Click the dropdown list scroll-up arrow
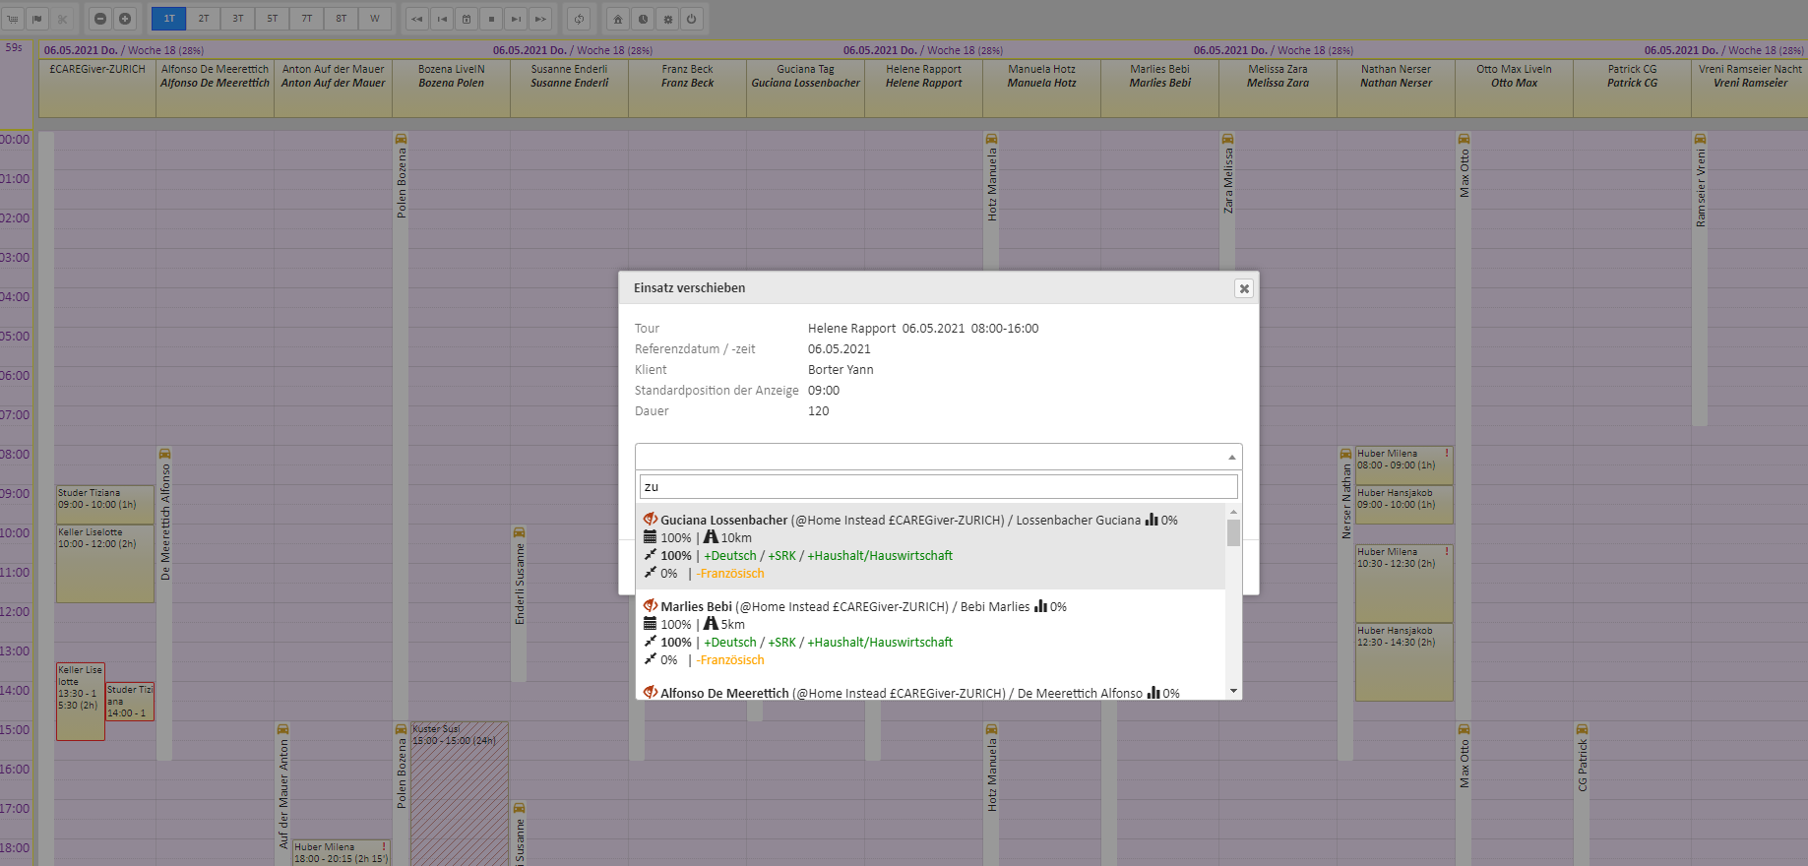This screenshot has width=1808, height=866. coord(1233,512)
